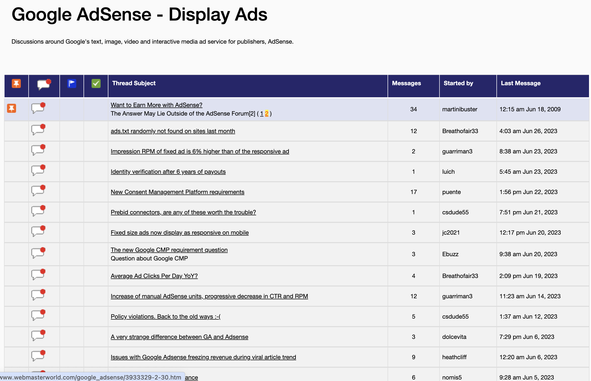The height and width of the screenshot is (381, 591).
Task: Click the 'Messages' column header
Action: (x=406, y=83)
